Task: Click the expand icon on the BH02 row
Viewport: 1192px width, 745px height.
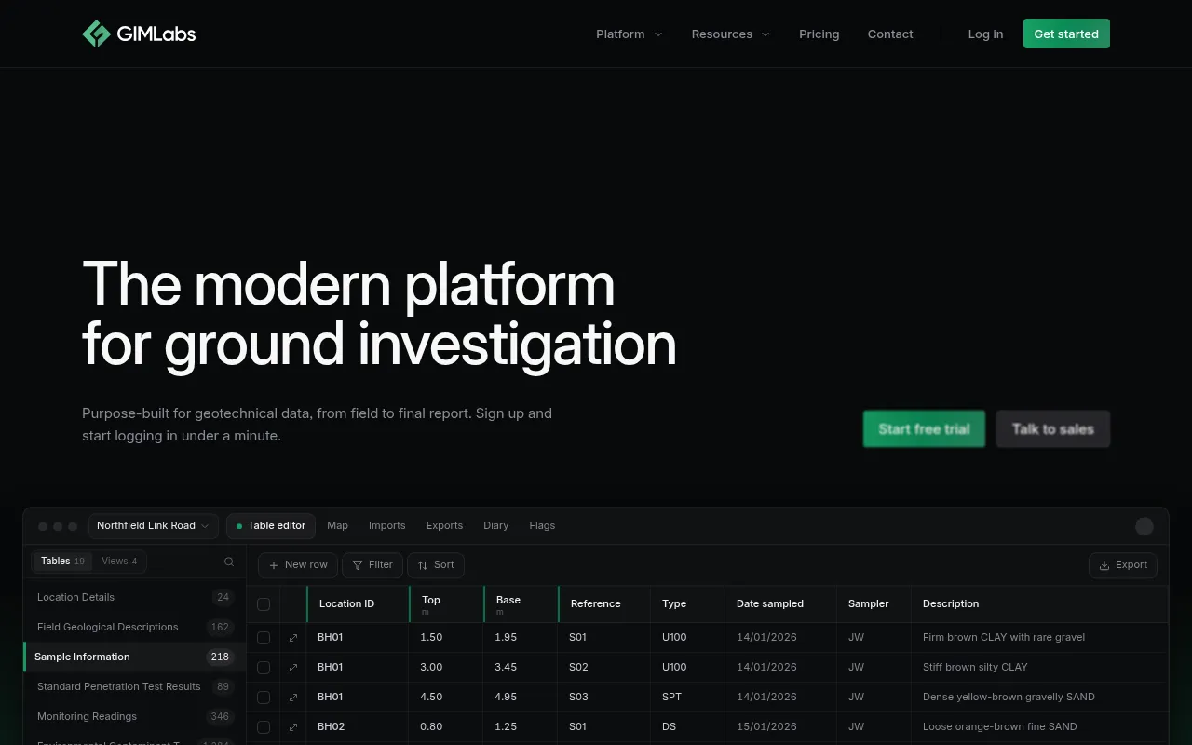Action: [293, 727]
